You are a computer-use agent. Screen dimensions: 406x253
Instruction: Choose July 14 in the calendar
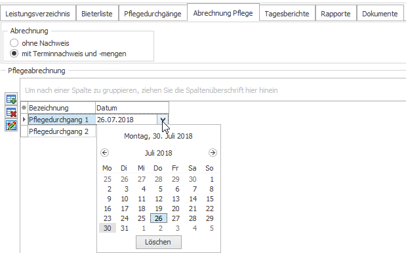coord(193,199)
